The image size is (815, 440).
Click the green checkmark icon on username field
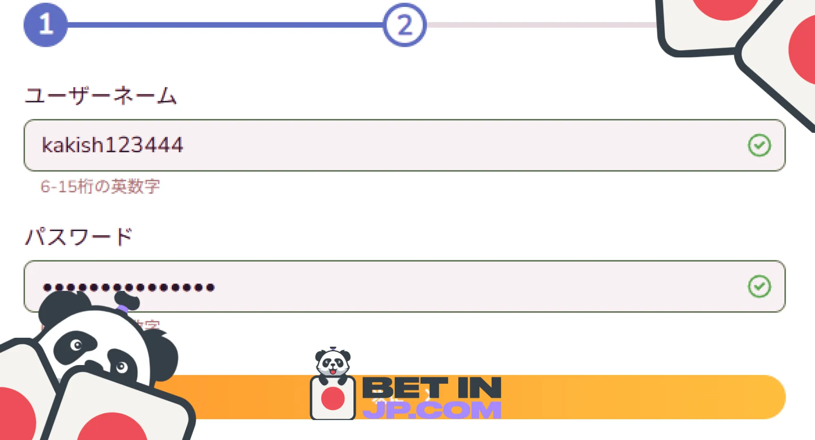tap(759, 145)
